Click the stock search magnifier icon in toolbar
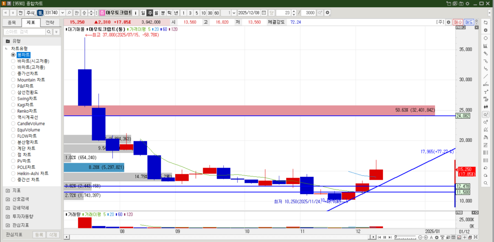The height and width of the screenshot is (242, 494). click(x=70, y=13)
